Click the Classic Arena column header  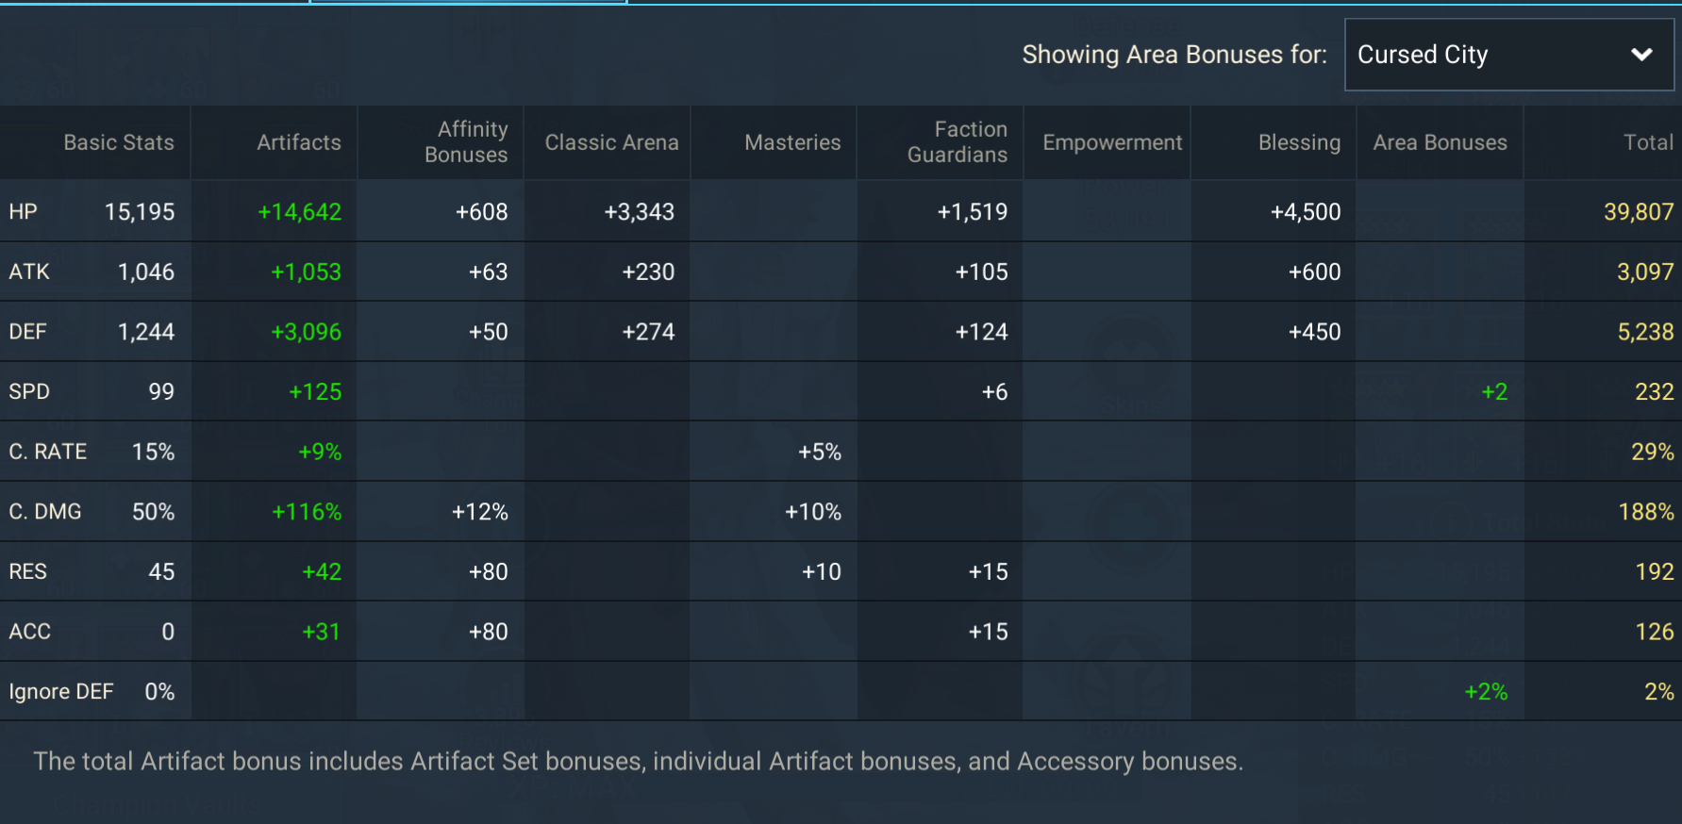click(x=611, y=142)
